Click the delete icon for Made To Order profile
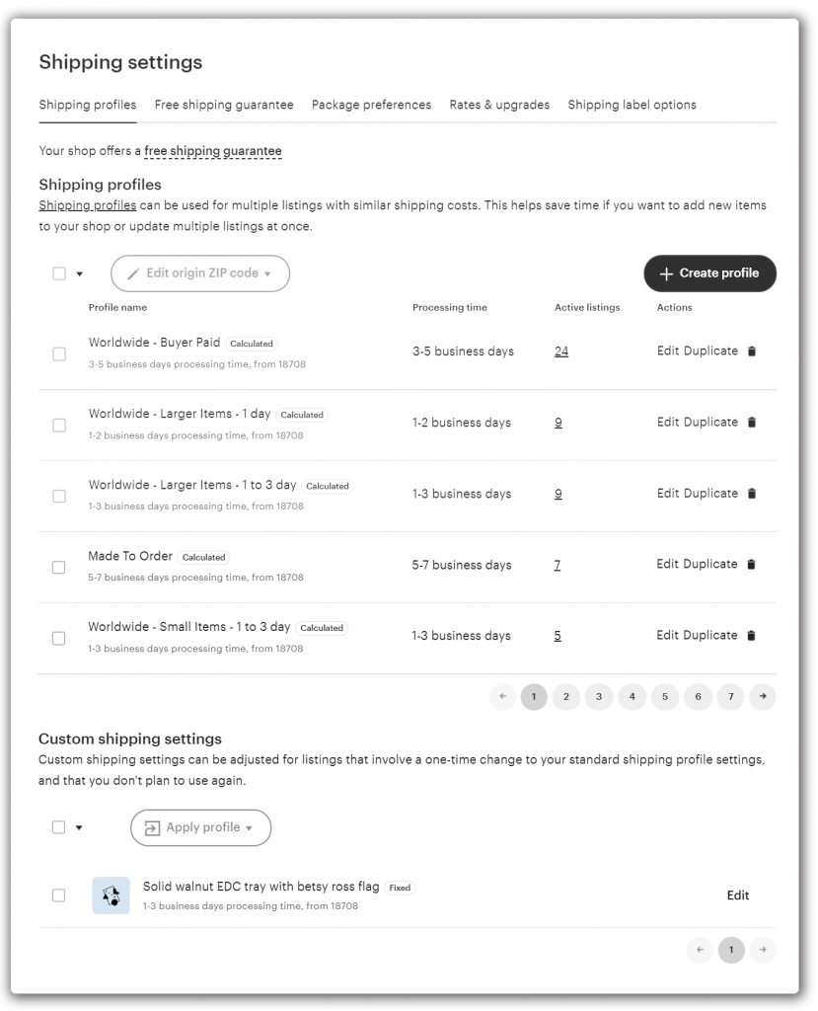 [751, 564]
